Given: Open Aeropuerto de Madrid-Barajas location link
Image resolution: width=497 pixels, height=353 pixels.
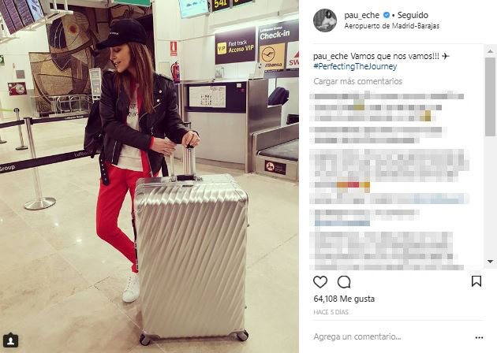Looking at the screenshot, I should click(x=392, y=26).
